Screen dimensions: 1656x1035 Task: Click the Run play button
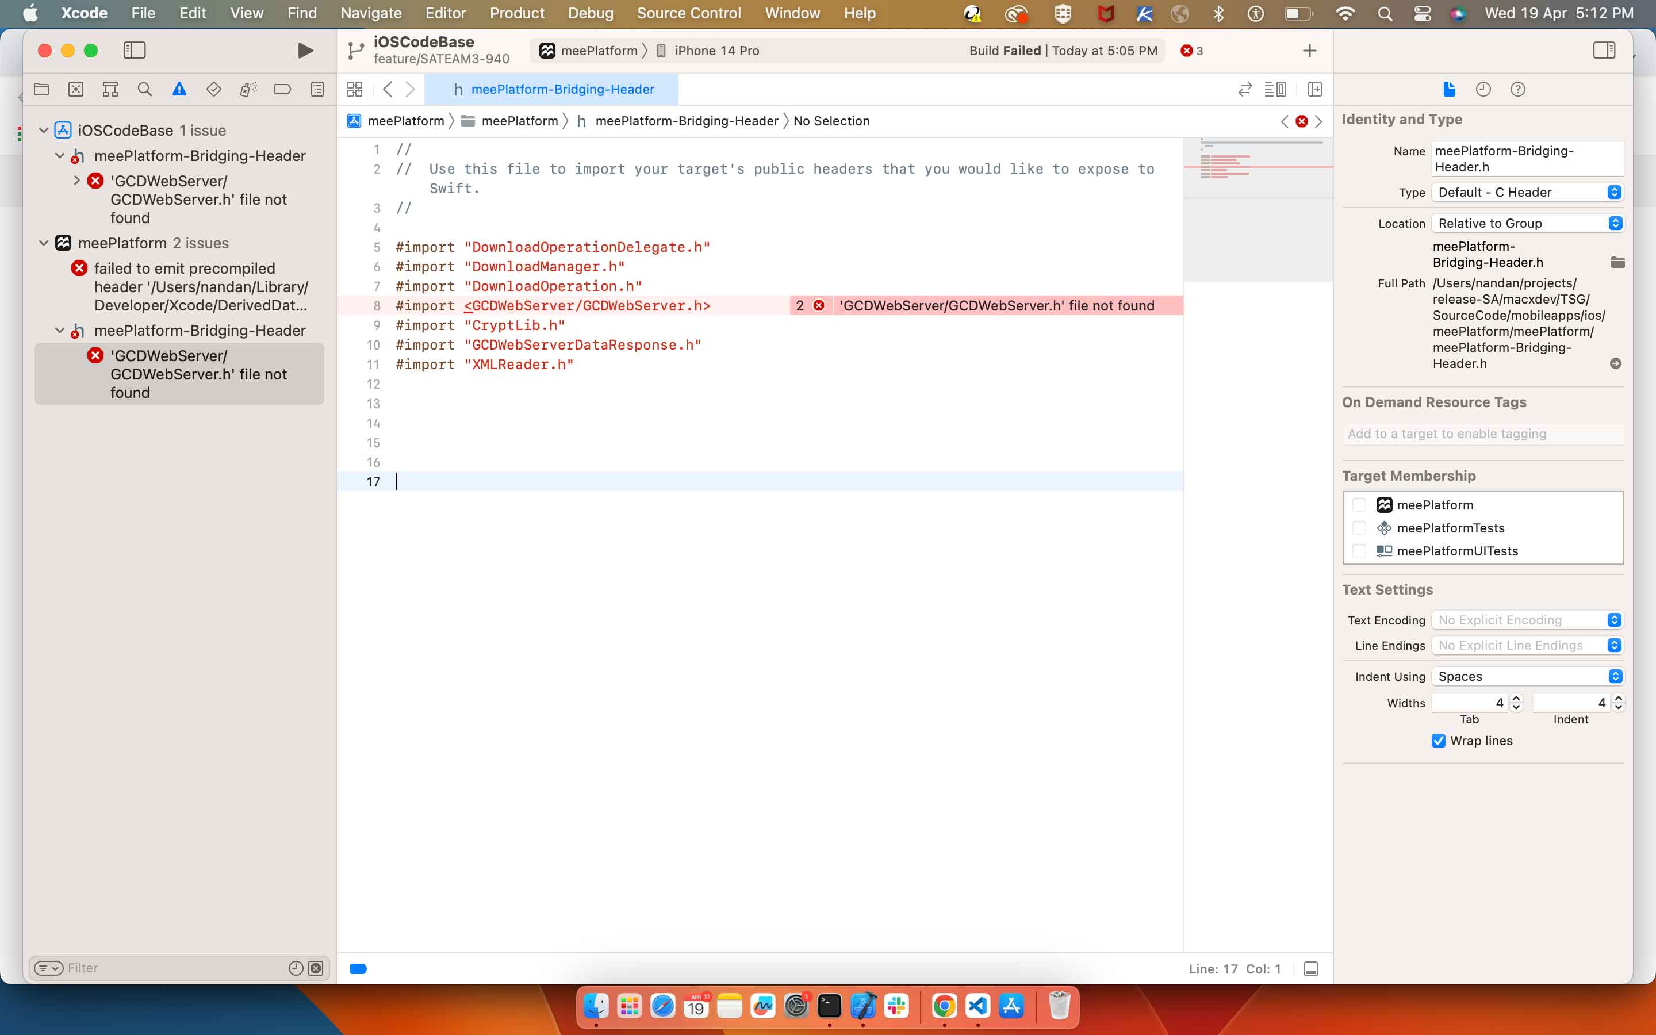[305, 51]
